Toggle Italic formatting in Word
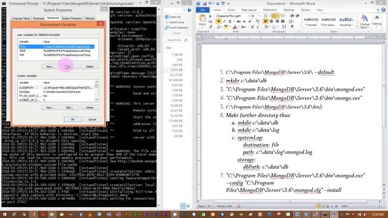The width and height of the screenshot is (388, 218). [224, 22]
